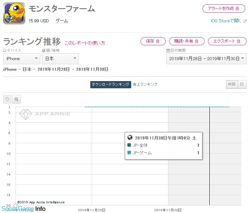Click the JP-ゲーム legend color swatch
The height and width of the screenshot is (213, 249).
pos(129,153)
